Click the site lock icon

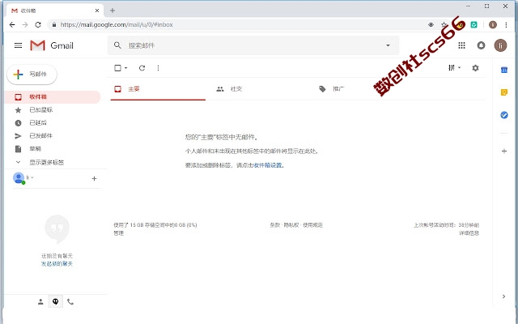click(x=54, y=24)
